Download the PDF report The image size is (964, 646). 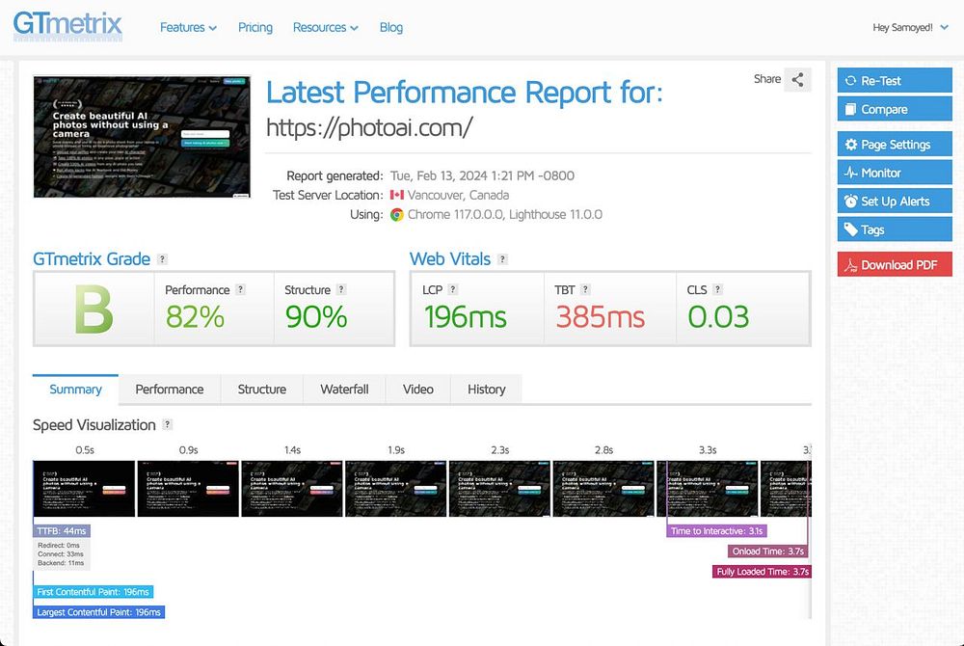pyautogui.click(x=895, y=265)
